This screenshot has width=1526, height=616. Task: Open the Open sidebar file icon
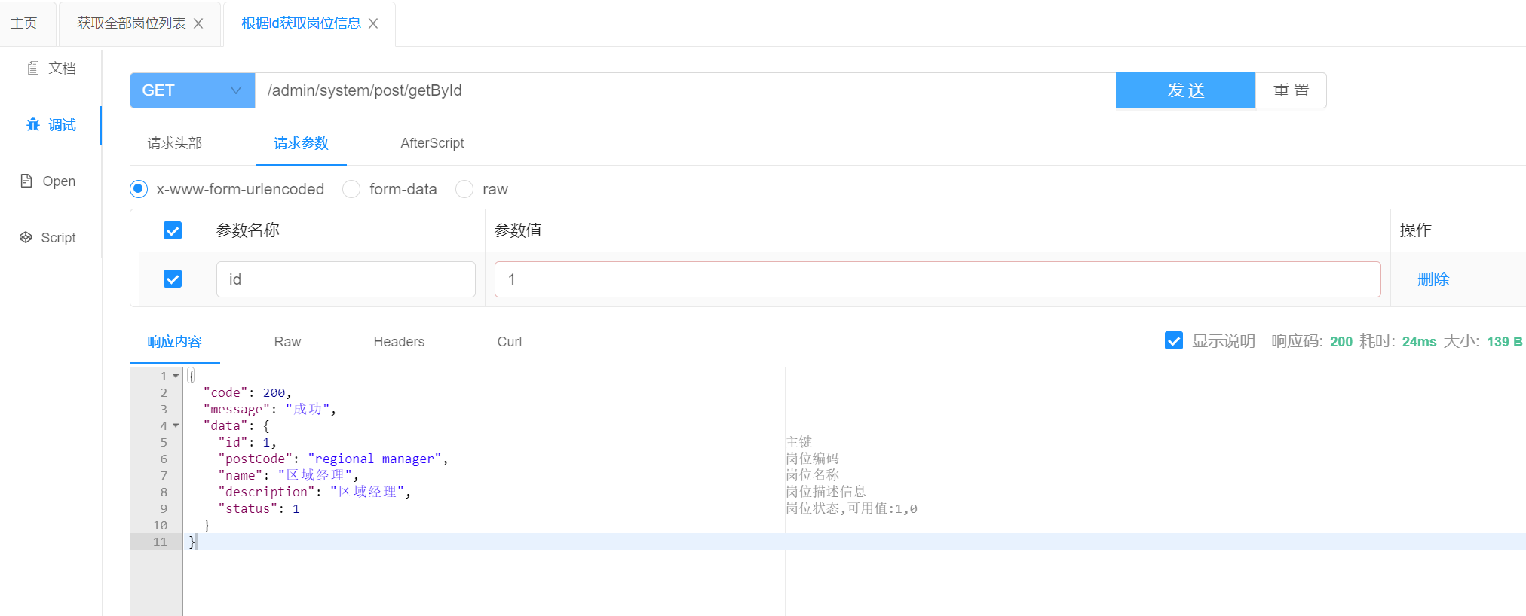(x=26, y=181)
